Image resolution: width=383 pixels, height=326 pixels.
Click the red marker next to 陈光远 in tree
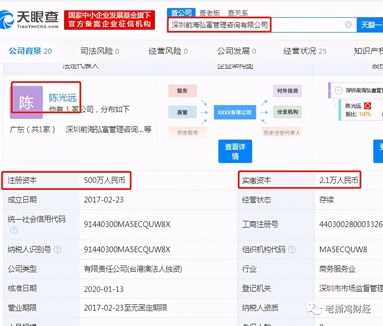(x=368, y=106)
